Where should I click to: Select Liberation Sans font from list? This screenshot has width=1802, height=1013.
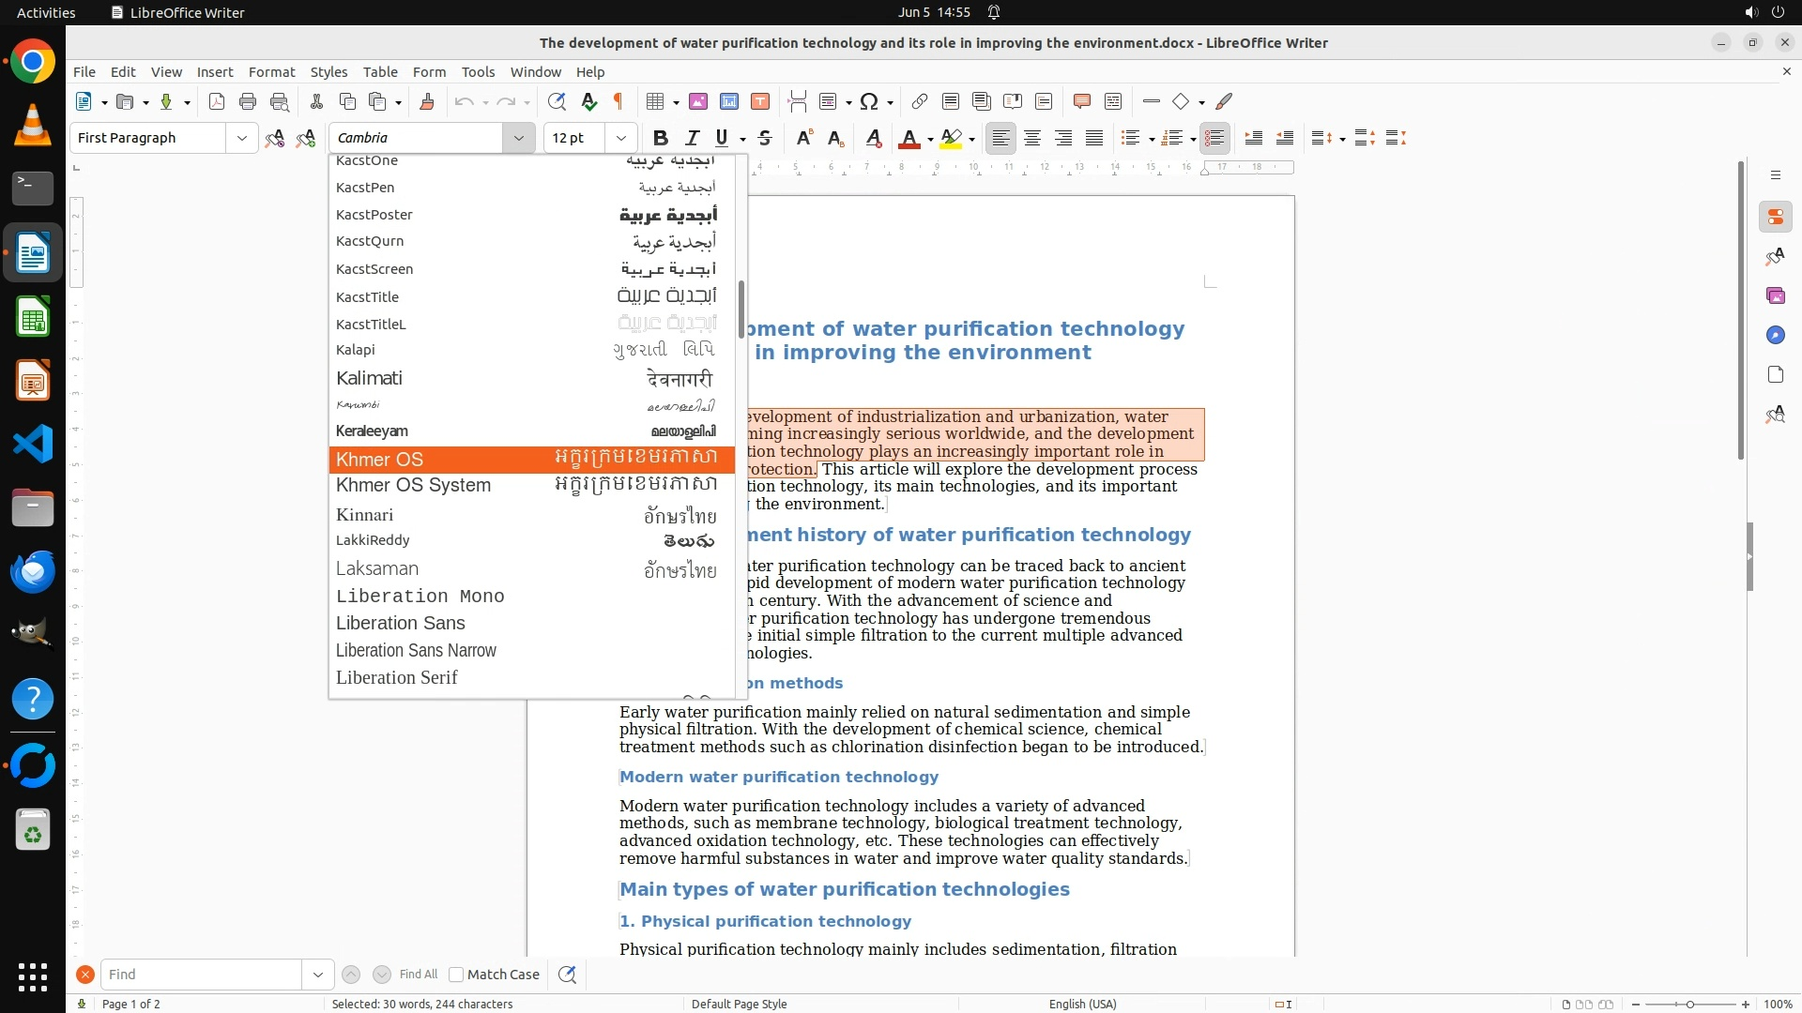(401, 623)
